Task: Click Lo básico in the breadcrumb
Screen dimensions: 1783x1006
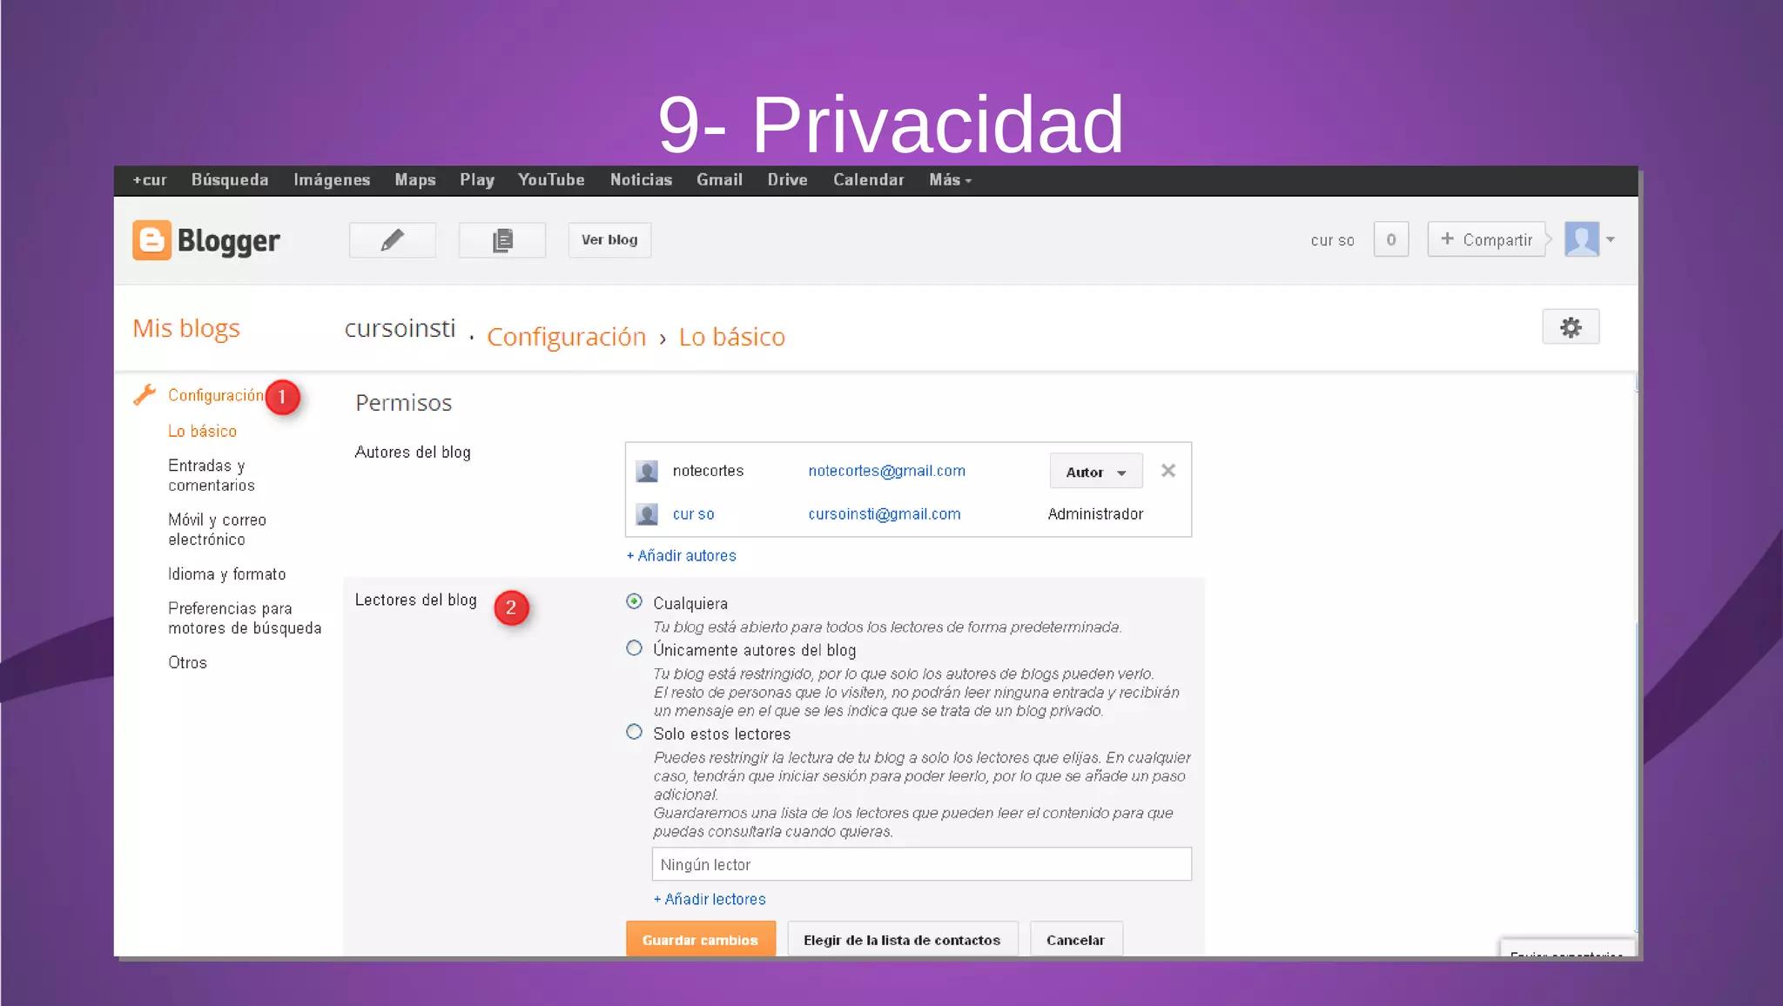Action: click(732, 337)
